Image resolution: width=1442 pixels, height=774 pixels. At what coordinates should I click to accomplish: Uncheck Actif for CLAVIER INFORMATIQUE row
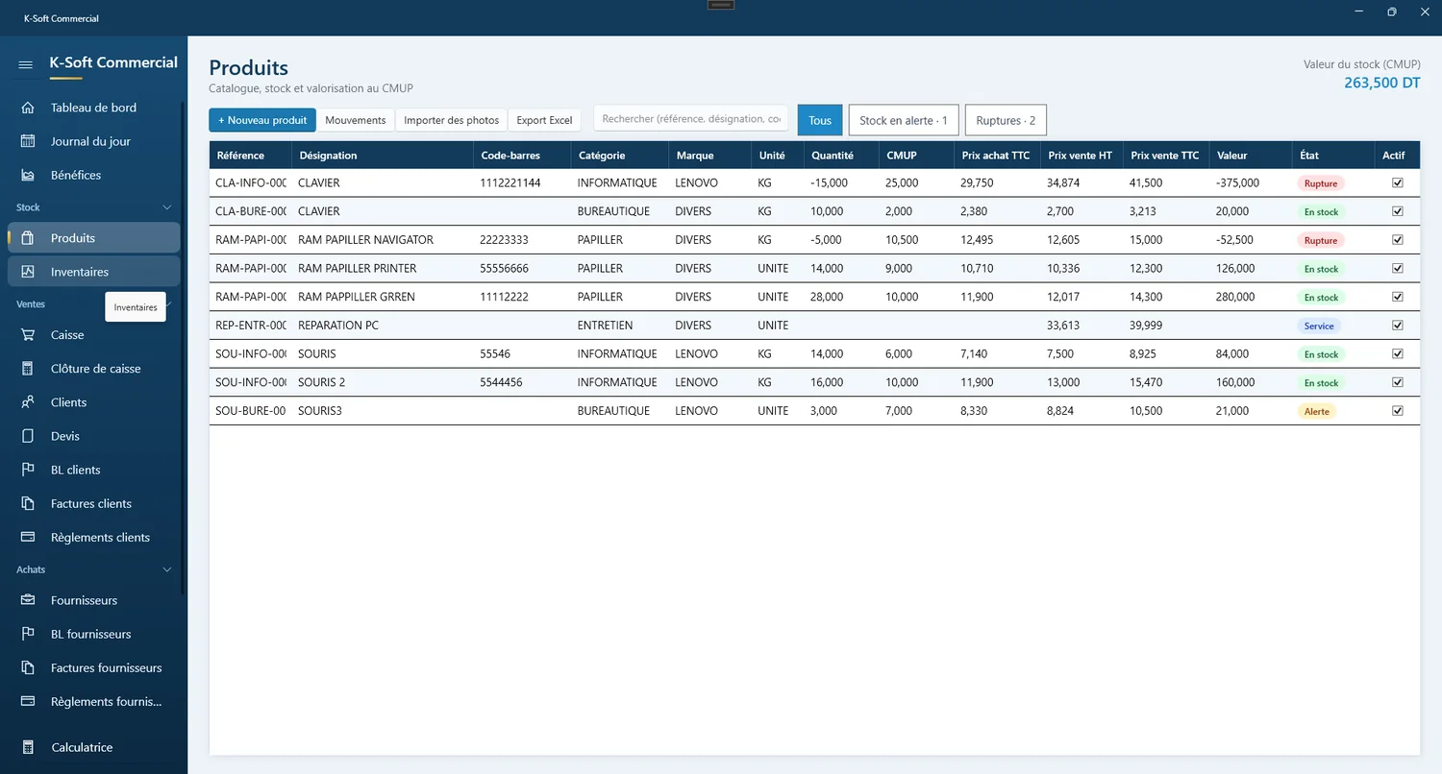click(1398, 182)
